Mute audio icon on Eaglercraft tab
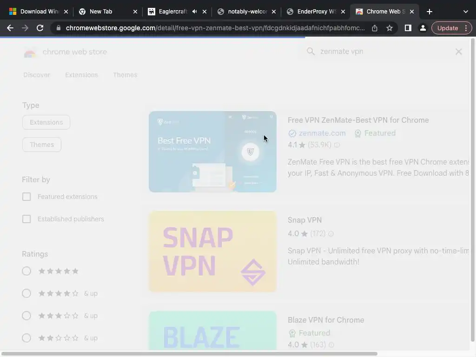 point(195,12)
